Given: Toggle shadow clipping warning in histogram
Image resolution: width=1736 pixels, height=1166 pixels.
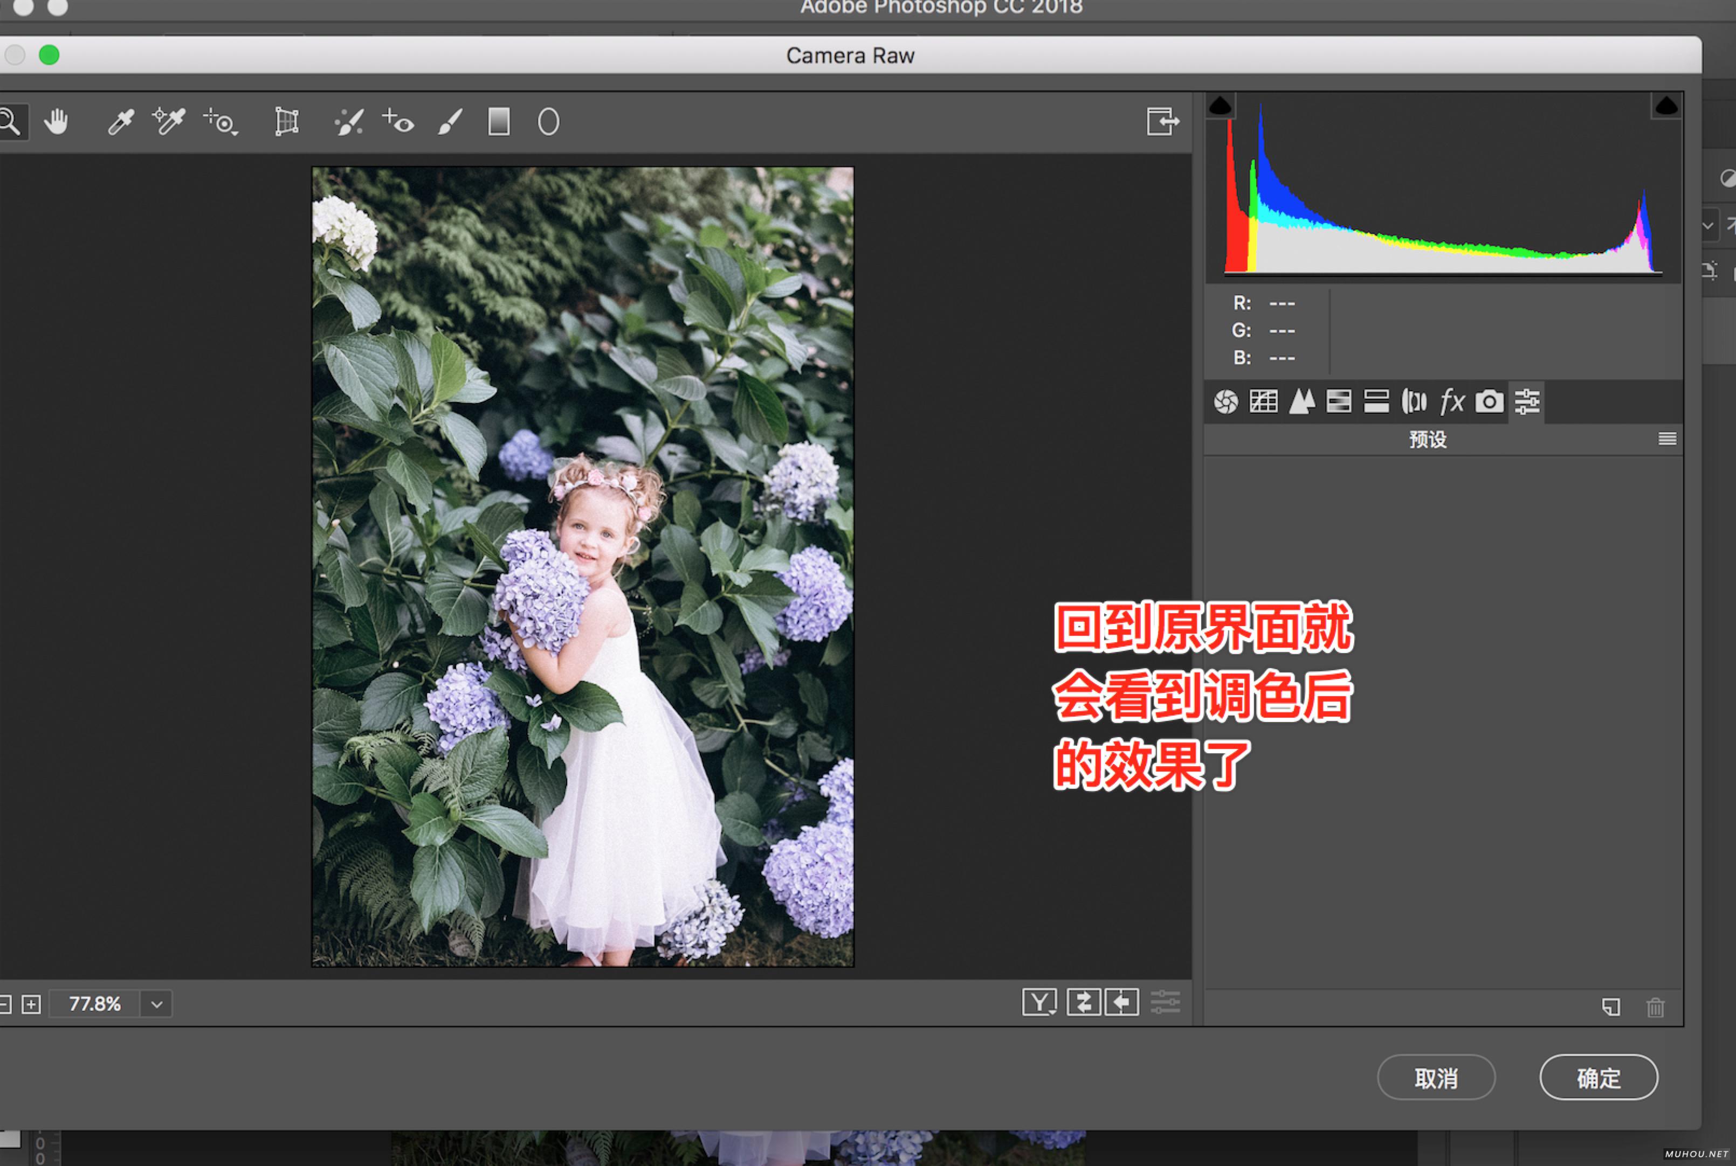Looking at the screenshot, I should pos(1221,106).
